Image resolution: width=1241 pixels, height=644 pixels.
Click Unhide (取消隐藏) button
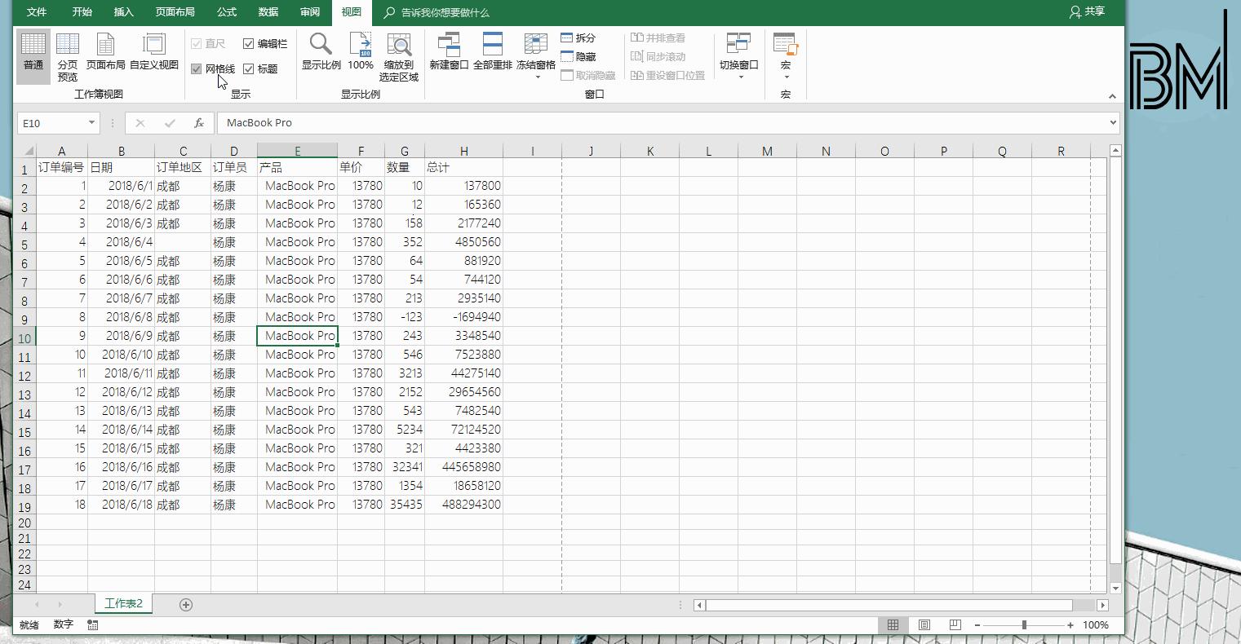click(x=588, y=75)
